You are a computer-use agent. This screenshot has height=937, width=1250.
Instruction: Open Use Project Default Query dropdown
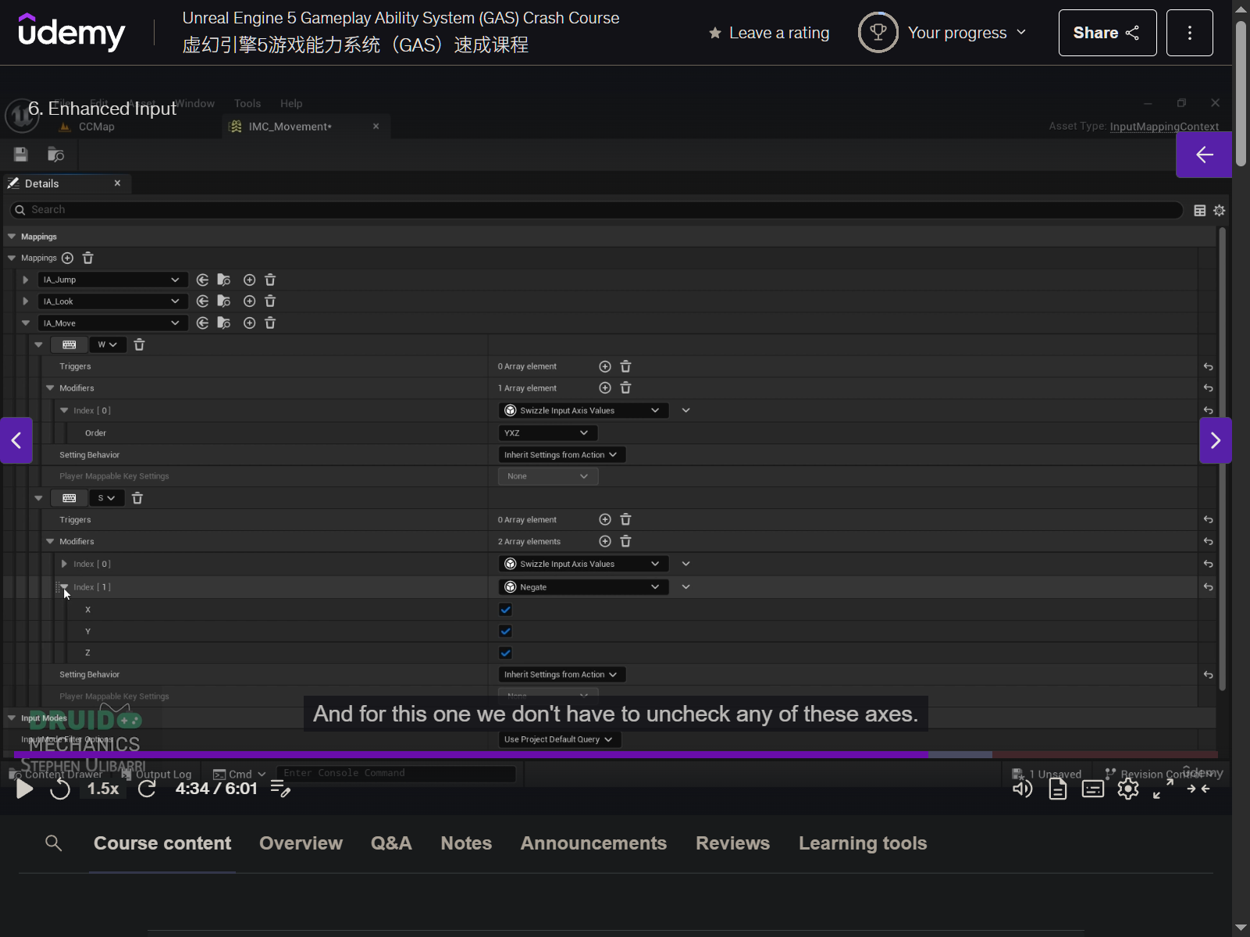point(560,739)
